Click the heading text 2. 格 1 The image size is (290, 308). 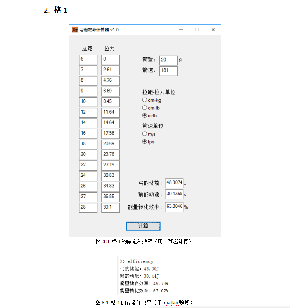point(56,10)
